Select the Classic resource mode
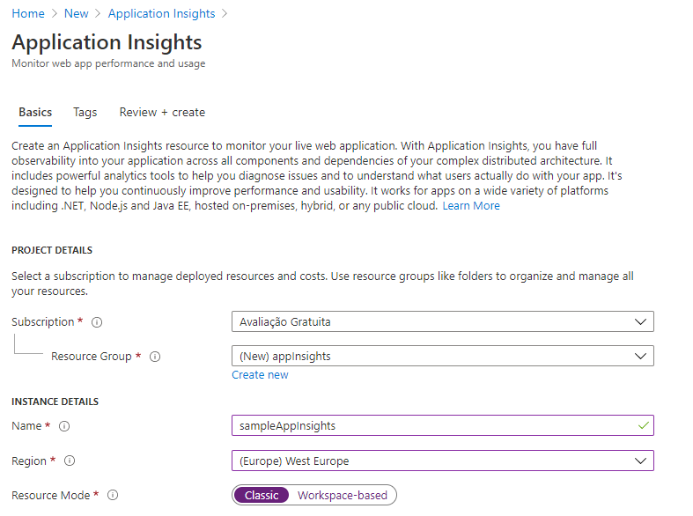 pyautogui.click(x=262, y=495)
